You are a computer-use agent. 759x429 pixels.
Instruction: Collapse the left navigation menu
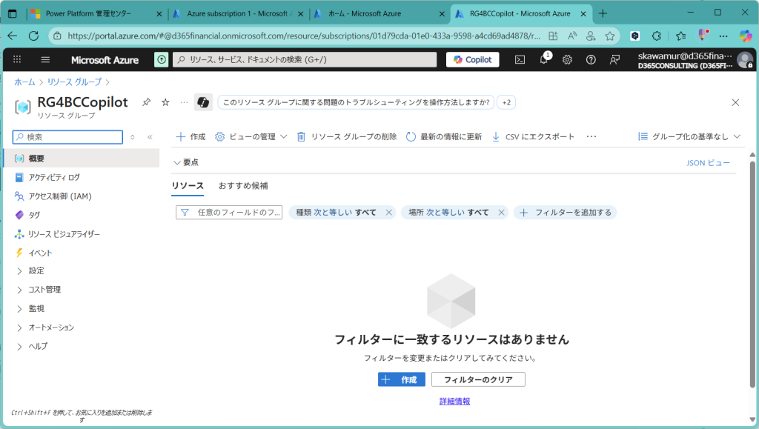click(150, 137)
